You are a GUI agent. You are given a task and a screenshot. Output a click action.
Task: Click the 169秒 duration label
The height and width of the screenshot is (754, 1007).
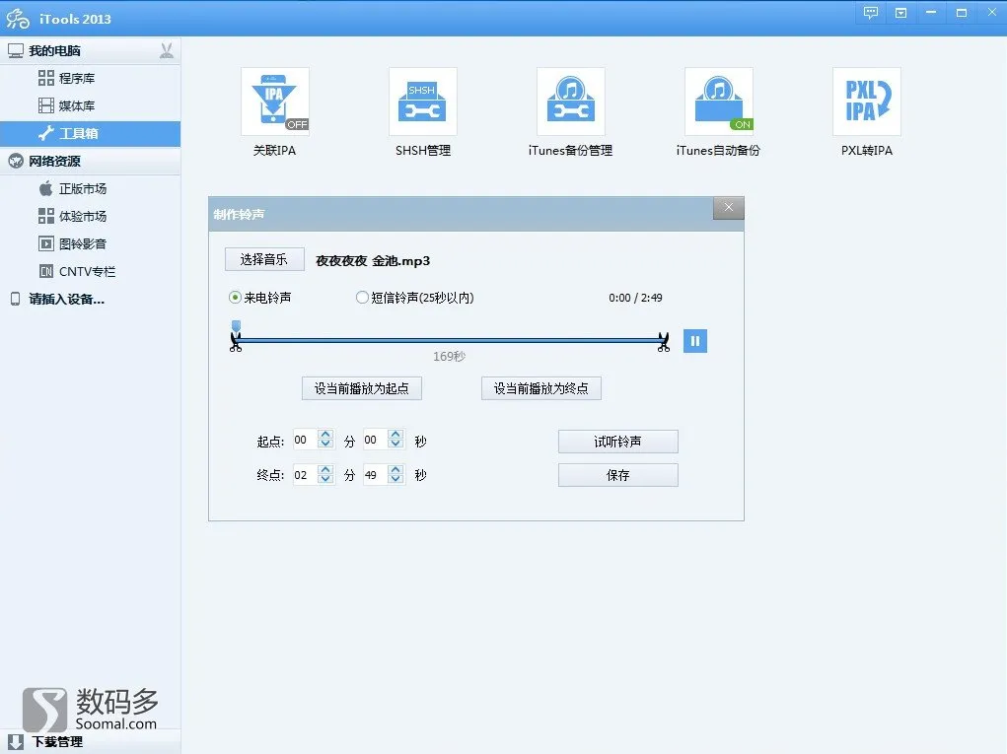coord(449,356)
